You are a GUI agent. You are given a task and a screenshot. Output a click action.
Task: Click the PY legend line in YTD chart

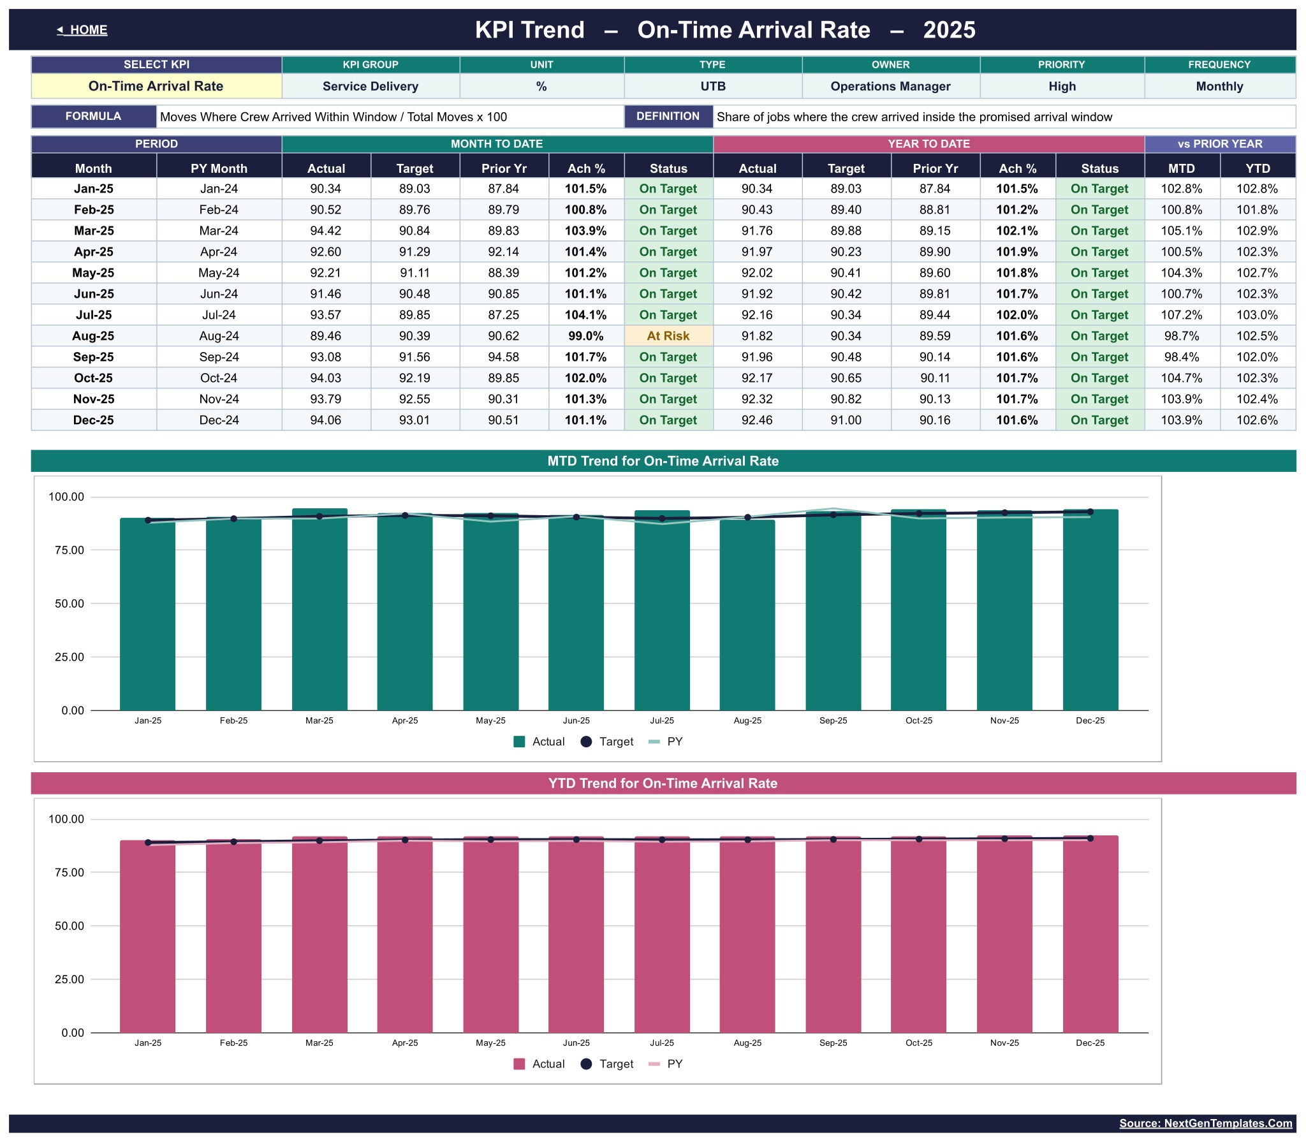654,1064
